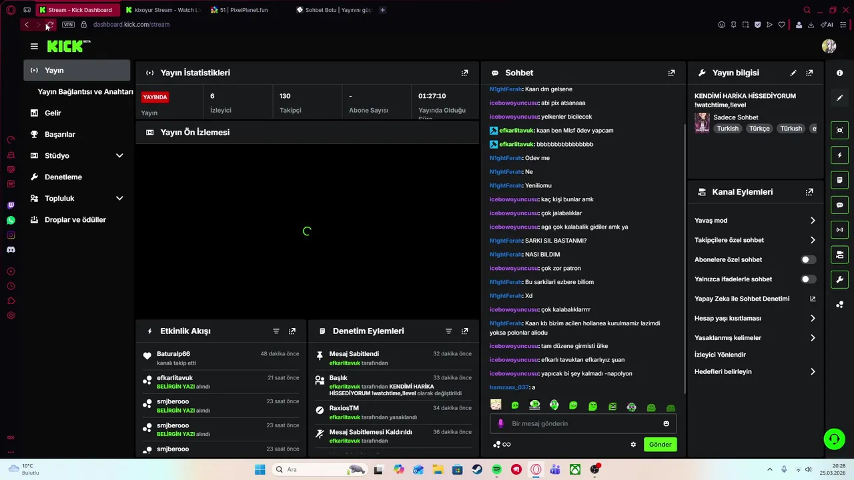Screen dimensions: 854x480
Task: Switch to kixoyur Stream browser tab
Action: coord(163,10)
